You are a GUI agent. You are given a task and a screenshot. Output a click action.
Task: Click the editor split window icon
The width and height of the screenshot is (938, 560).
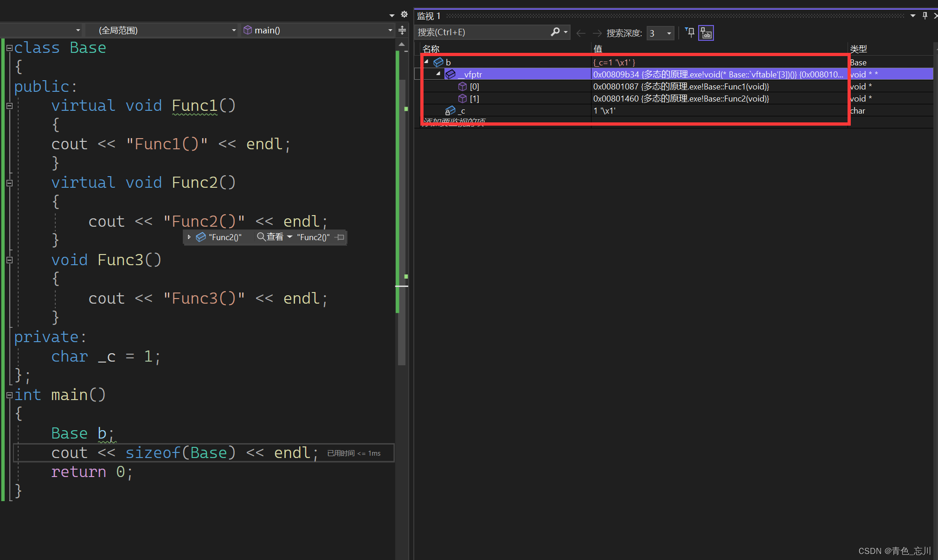pos(402,31)
